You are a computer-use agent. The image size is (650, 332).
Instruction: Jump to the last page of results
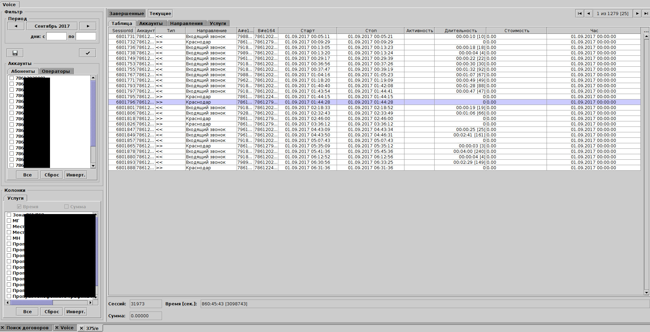pyautogui.click(x=646, y=13)
